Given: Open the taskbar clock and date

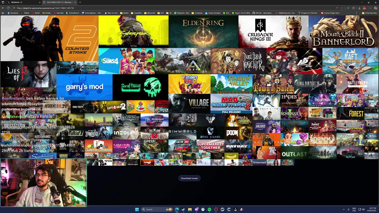Looking at the screenshot, I should click(x=372, y=209).
